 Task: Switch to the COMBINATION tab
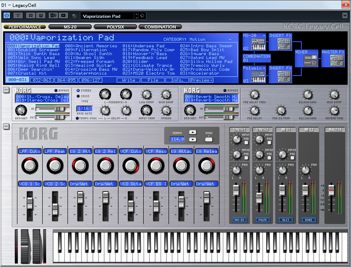[x=160, y=27]
